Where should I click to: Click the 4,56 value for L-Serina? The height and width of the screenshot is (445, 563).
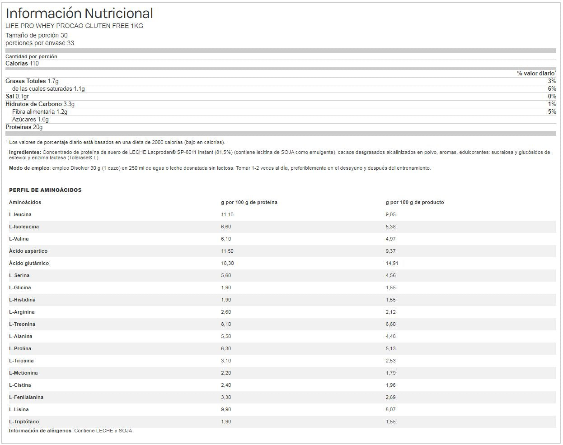(x=391, y=275)
